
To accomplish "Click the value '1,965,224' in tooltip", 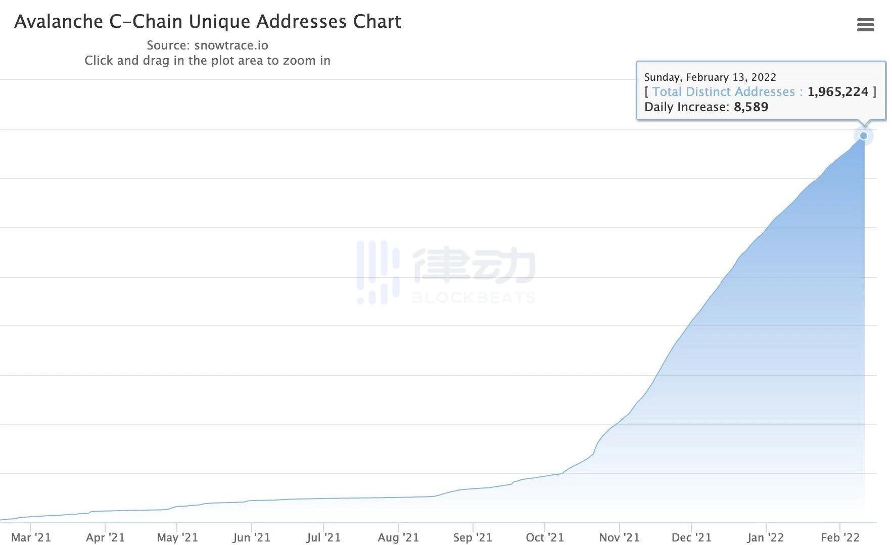I will pyautogui.click(x=837, y=92).
